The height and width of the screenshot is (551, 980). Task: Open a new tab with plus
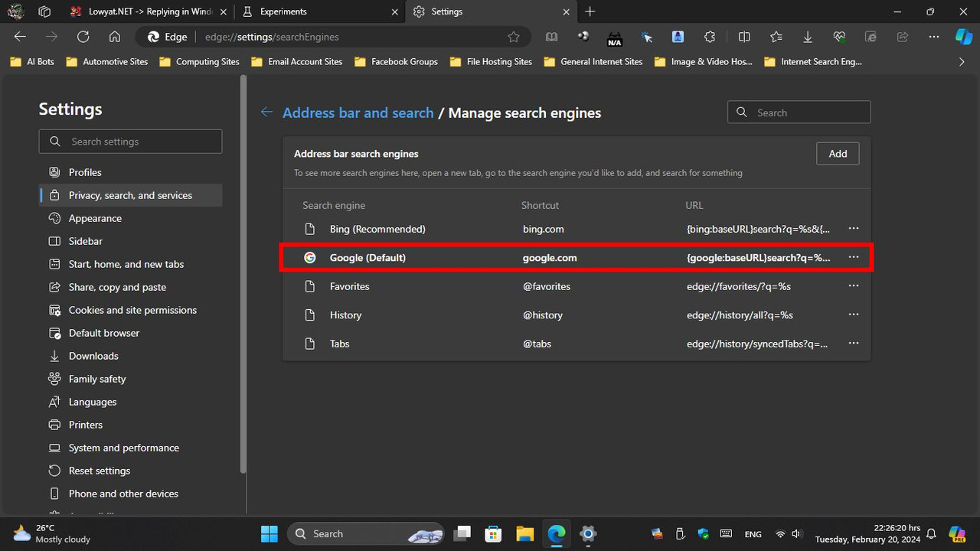[x=590, y=11]
